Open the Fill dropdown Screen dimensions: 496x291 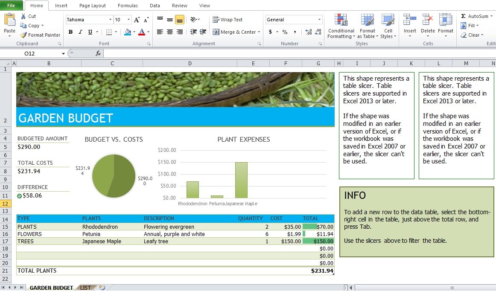pyautogui.click(x=470, y=26)
